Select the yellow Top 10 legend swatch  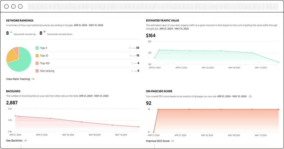tap(37, 56)
